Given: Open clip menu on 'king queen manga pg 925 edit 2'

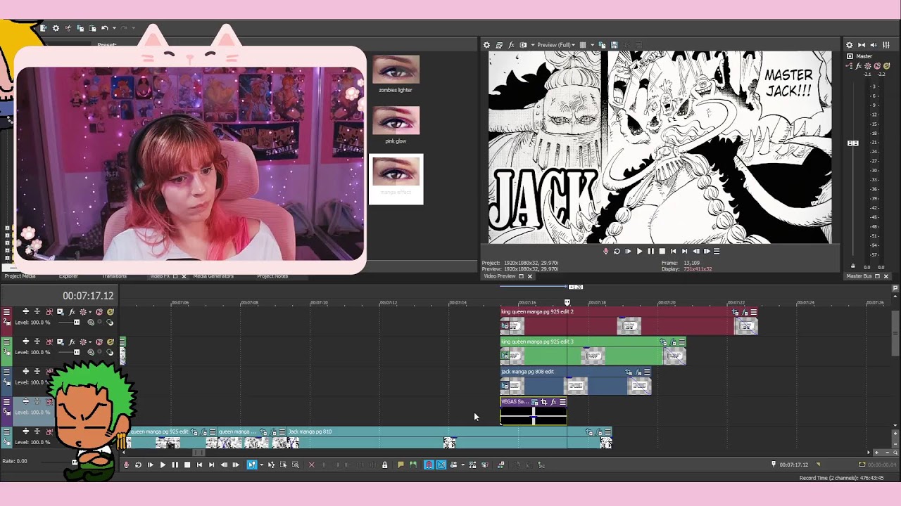Looking at the screenshot, I should point(754,312).
